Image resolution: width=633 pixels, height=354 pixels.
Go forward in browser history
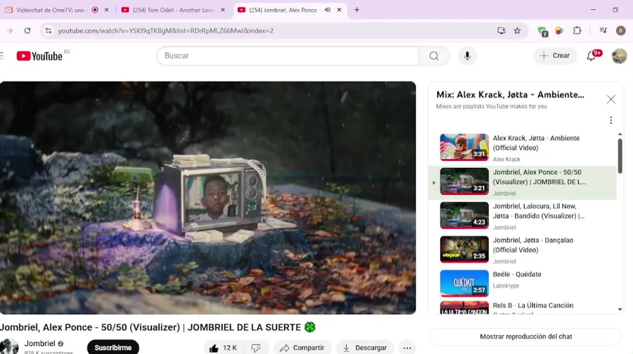[10, 30]
